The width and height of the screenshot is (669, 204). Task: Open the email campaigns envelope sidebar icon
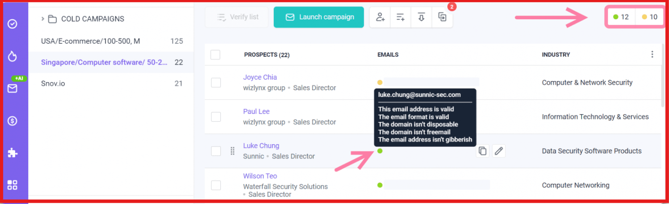pos(12,88)
